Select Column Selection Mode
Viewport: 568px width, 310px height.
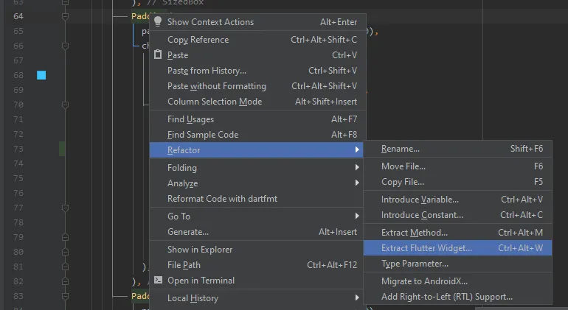pyautogui.click(x=215, y=102)
